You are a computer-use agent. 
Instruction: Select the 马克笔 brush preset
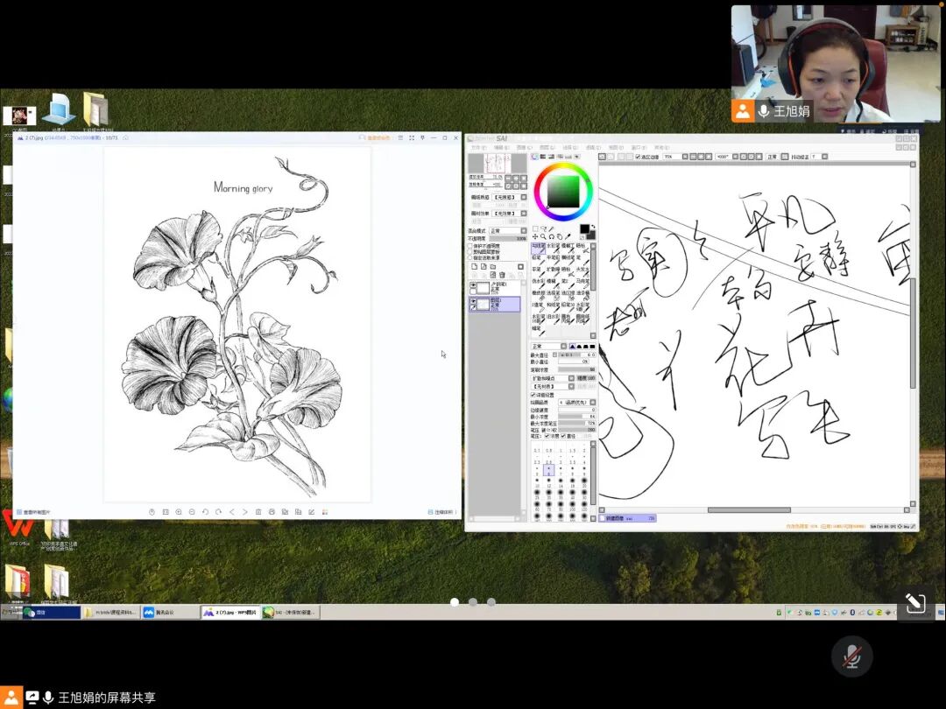click(582, 284)
